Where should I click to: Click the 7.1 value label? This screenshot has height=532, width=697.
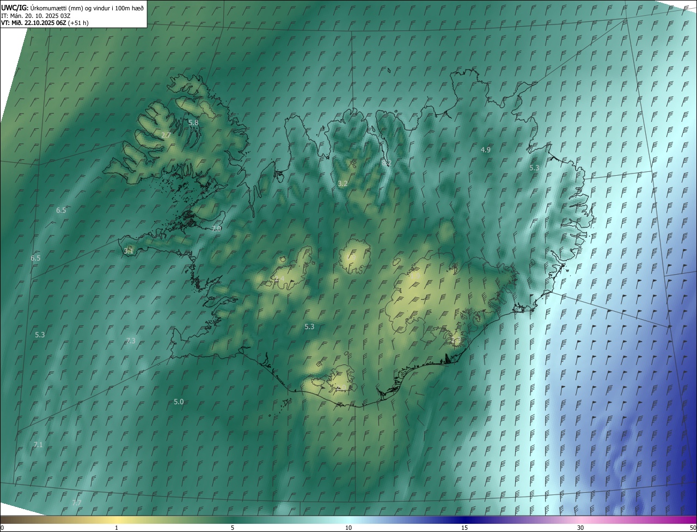click(x=38, y=445)
